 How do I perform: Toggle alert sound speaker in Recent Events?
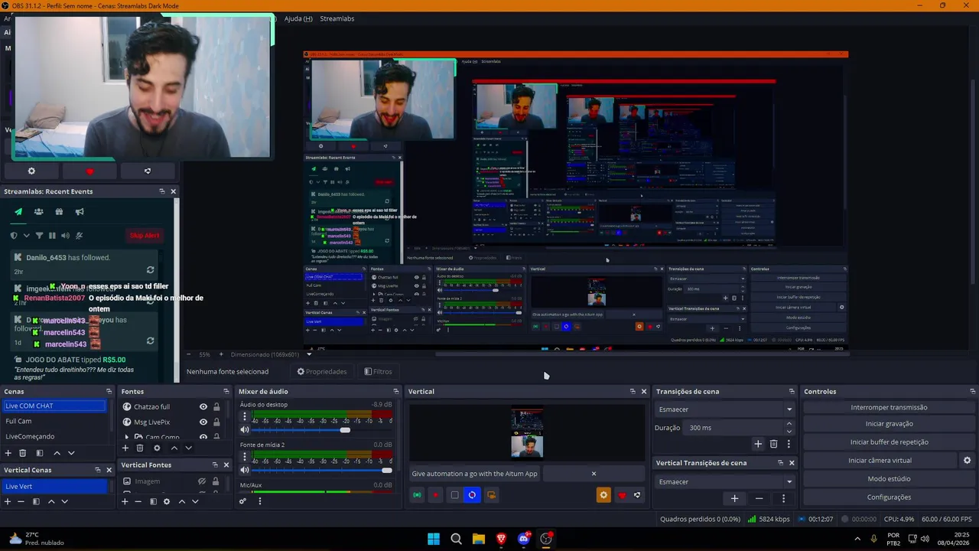click(65, 236)
